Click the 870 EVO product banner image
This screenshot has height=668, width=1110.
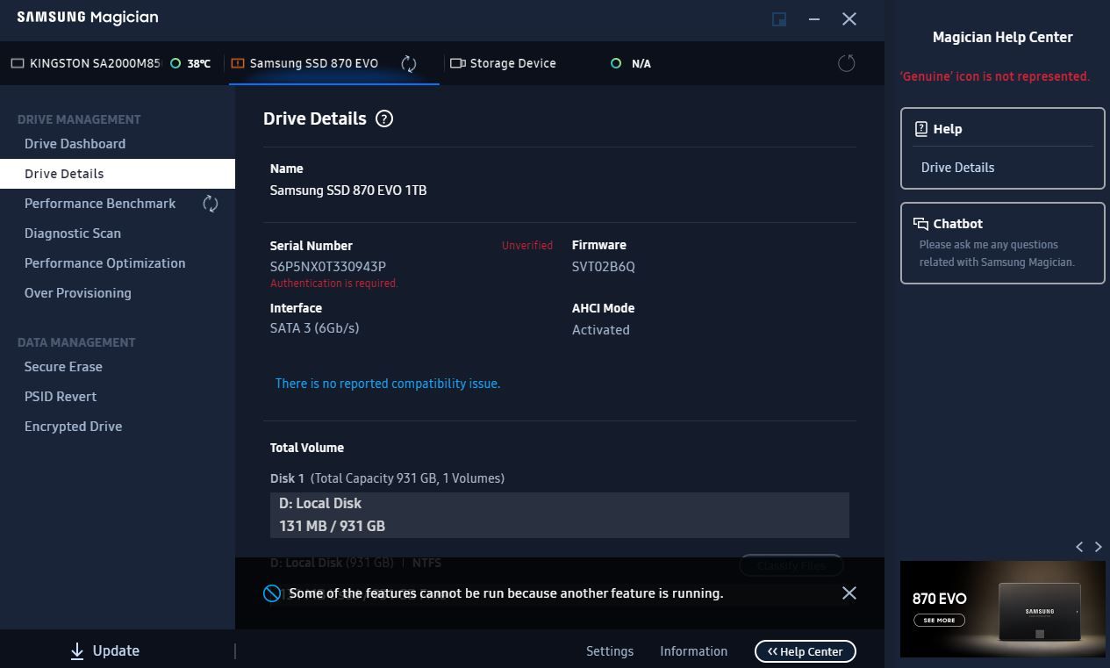tap(1003, 609)
